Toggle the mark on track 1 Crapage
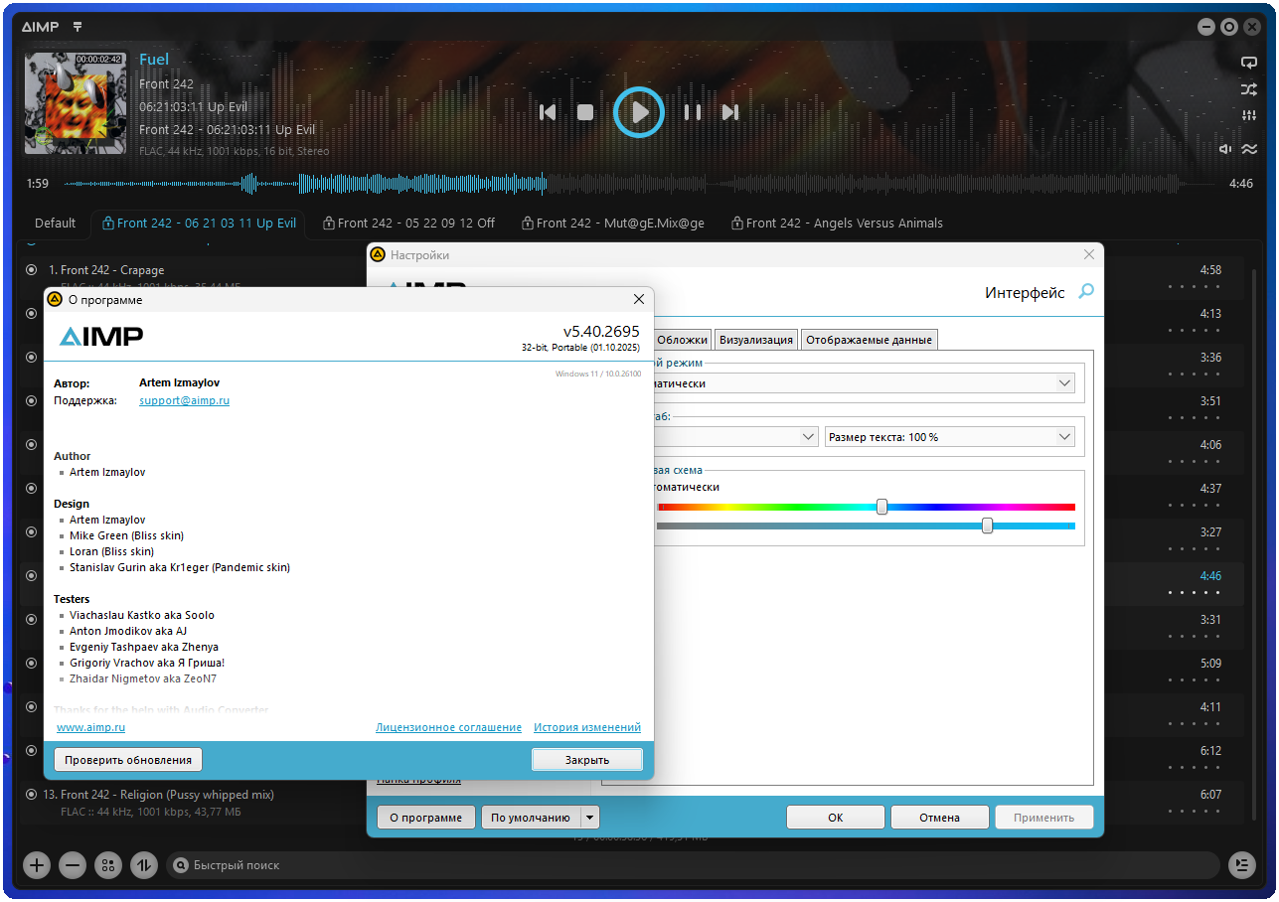Viewport: 1279px width, 902px height. (31, 270)
